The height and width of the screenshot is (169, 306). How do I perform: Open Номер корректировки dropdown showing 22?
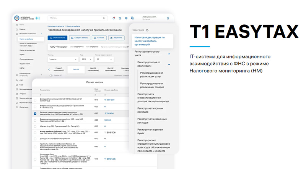[x=104, y=59]
